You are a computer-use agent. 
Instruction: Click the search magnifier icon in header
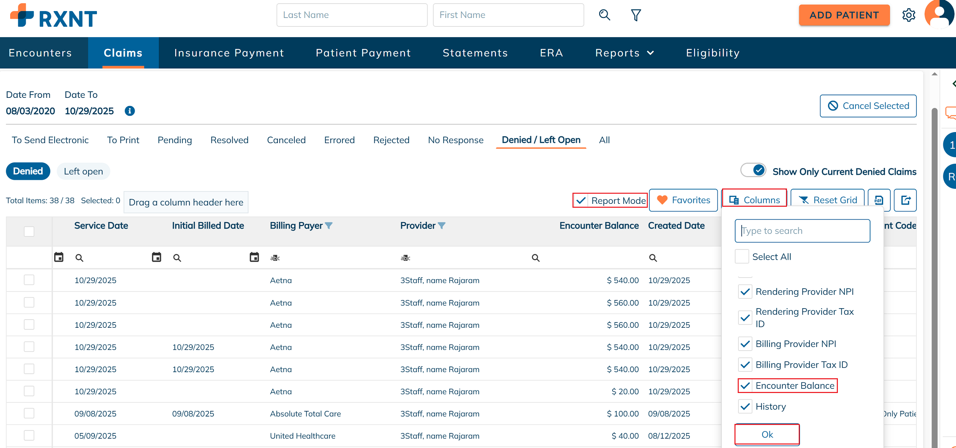click(x=604, y=15)
